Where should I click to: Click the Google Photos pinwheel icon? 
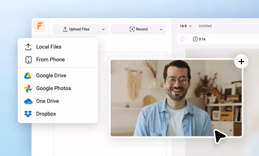click(x=28, y=89)
